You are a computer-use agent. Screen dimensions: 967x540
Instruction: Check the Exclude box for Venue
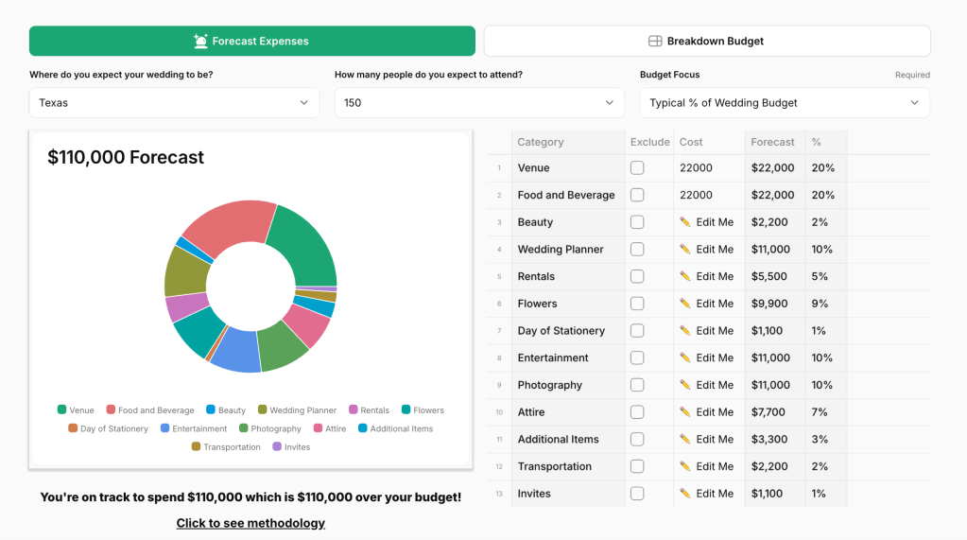tap(637, 167)
